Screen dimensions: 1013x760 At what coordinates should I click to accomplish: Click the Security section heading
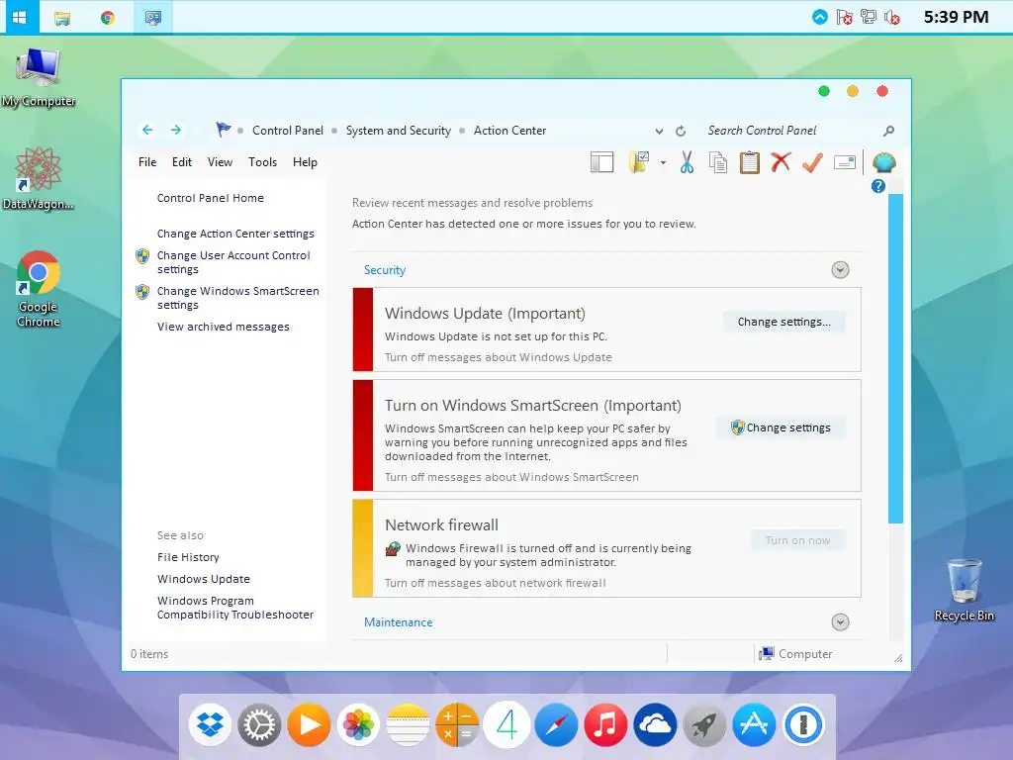pos(385,270)
